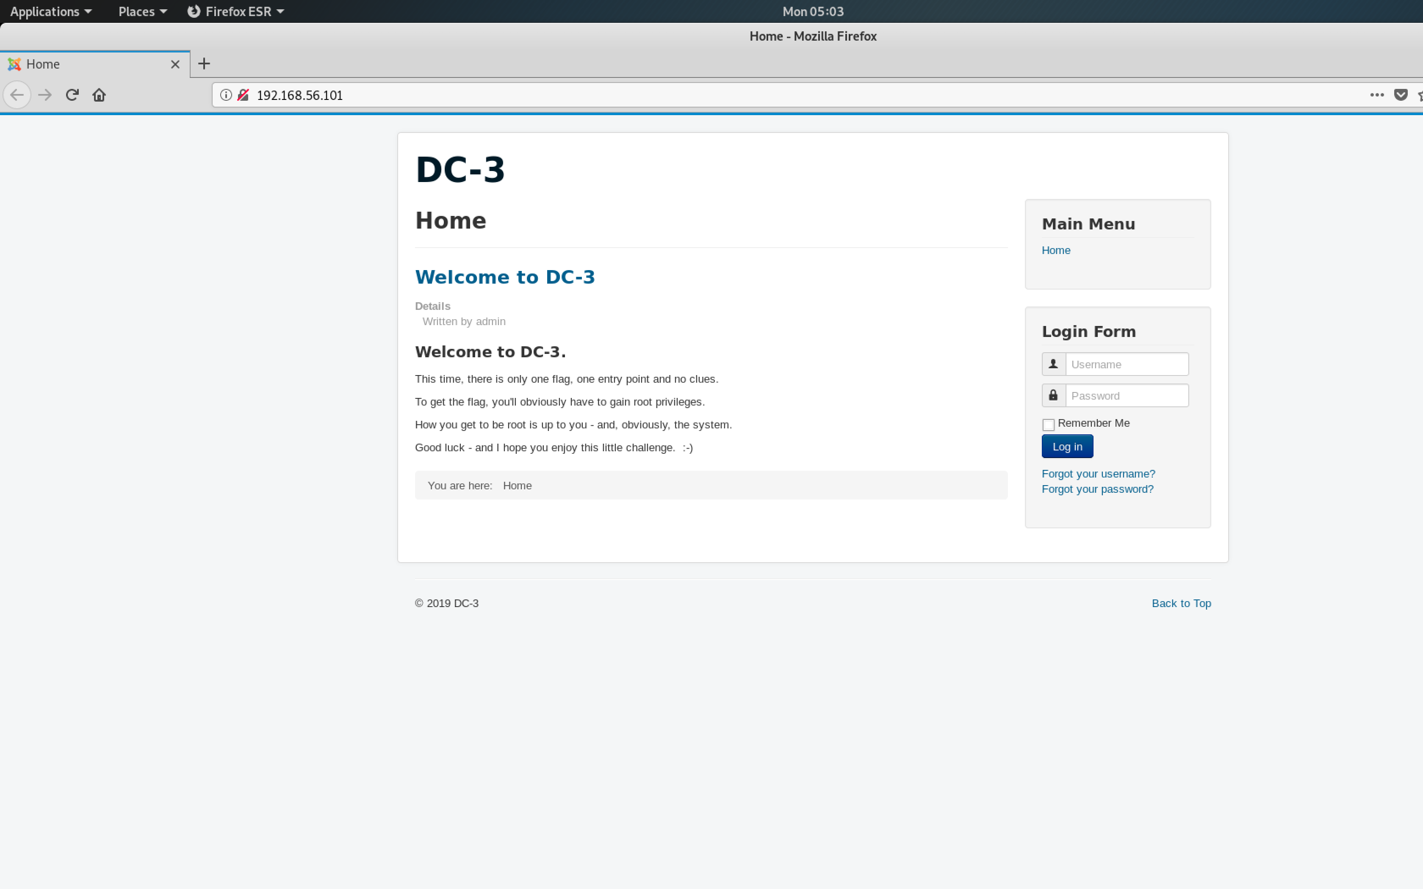
Task: Click the browser back arrow button
Action: 17,95
